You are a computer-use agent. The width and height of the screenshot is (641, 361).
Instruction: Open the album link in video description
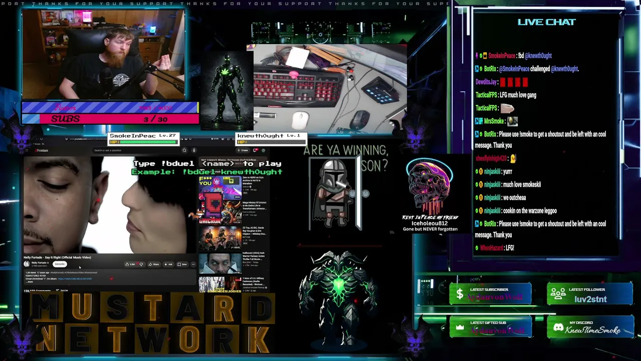tap(75, 279)
